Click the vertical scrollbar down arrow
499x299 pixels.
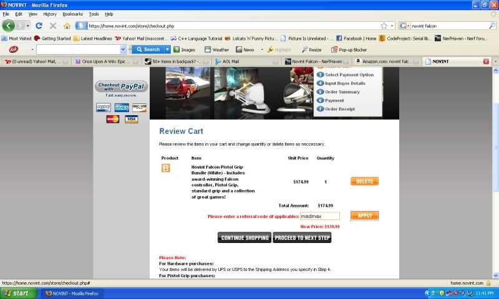(495, 275)
